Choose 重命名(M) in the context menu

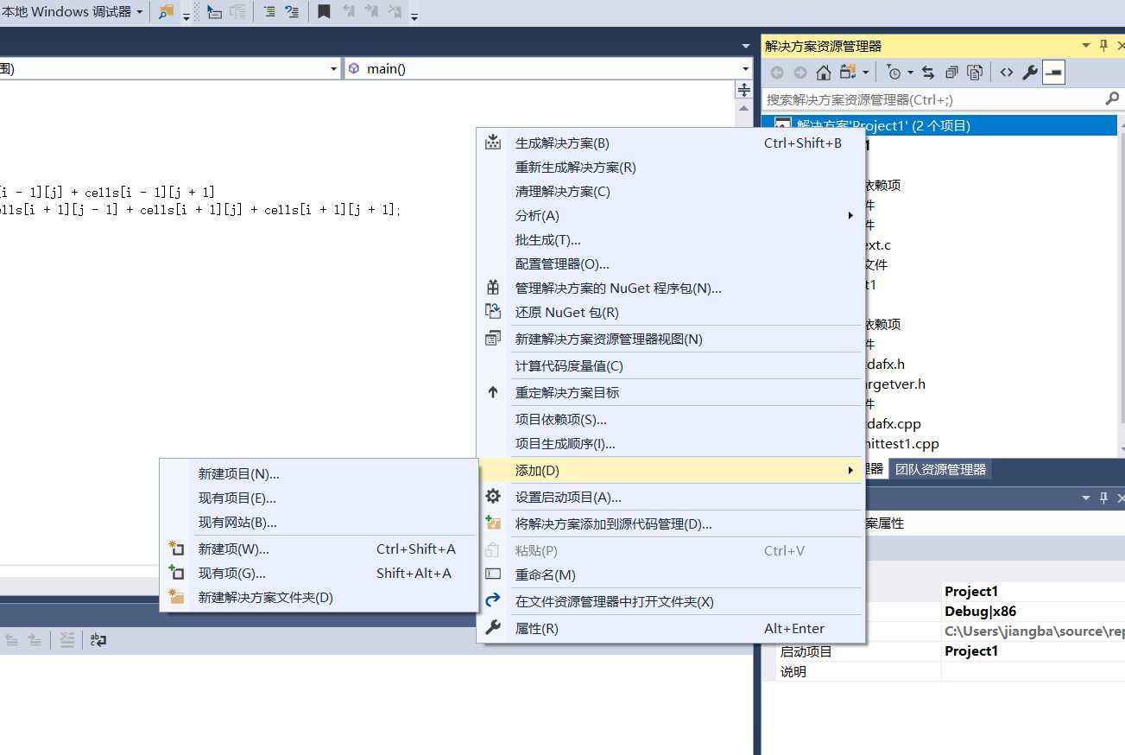(672, 575)
